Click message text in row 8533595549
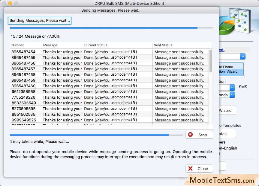 point(62,103)
